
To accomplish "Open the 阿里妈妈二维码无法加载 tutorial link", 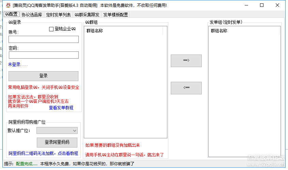I will [43, 153].
